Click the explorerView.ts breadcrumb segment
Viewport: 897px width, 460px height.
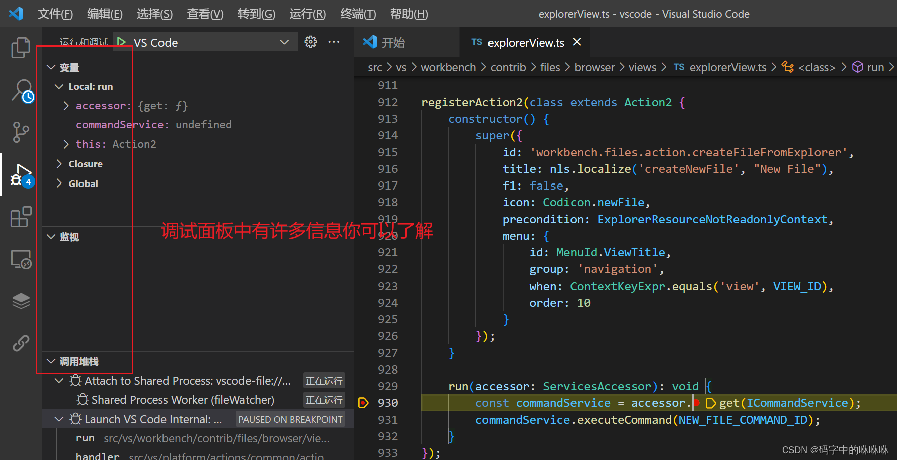(x=728, y=67)
